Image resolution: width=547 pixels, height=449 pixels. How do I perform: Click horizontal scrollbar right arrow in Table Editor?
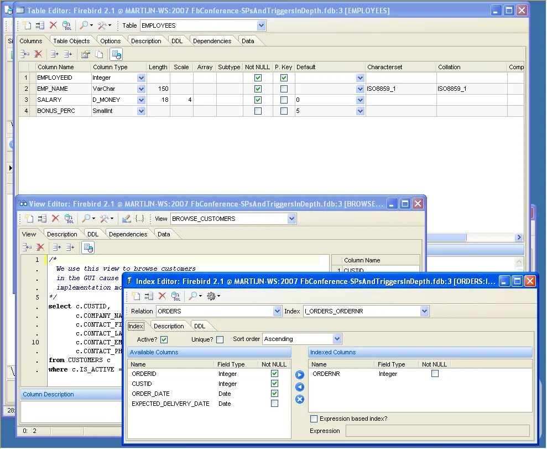pos(519,238)
